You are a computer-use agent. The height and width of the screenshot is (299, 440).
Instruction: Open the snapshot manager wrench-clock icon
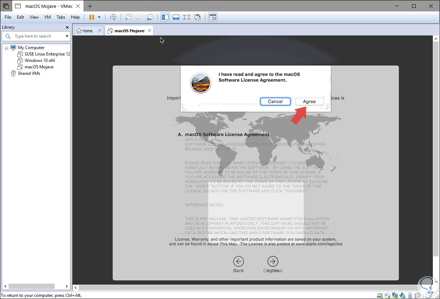(x=150, y=17)
